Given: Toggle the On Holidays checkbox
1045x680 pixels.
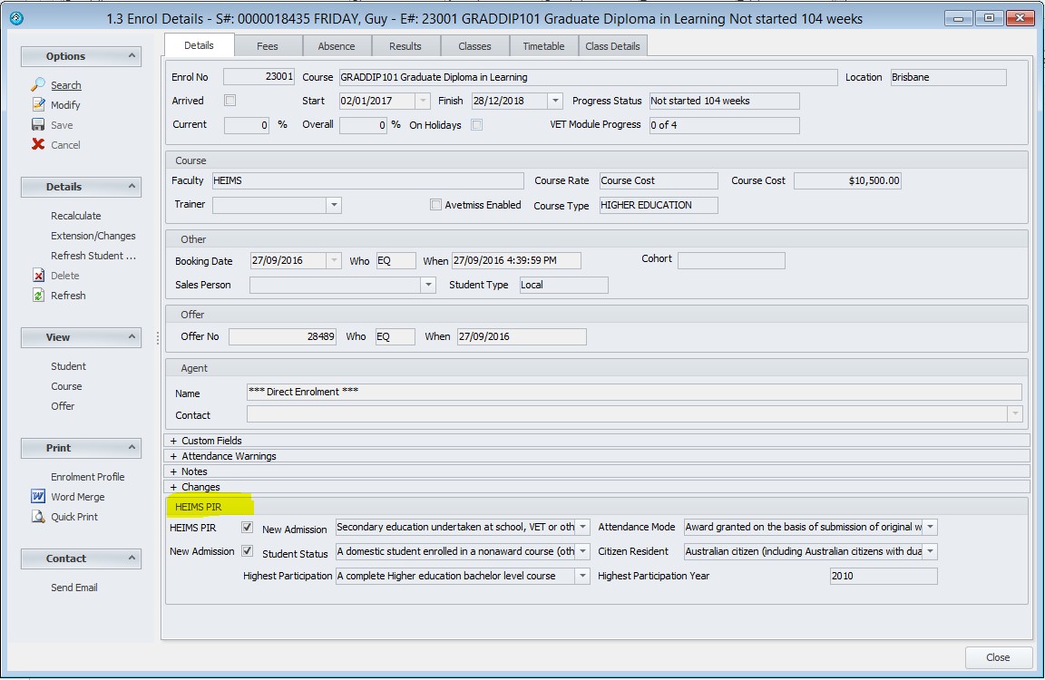Looking at the screenshot, I should click(x=476, y=125).
